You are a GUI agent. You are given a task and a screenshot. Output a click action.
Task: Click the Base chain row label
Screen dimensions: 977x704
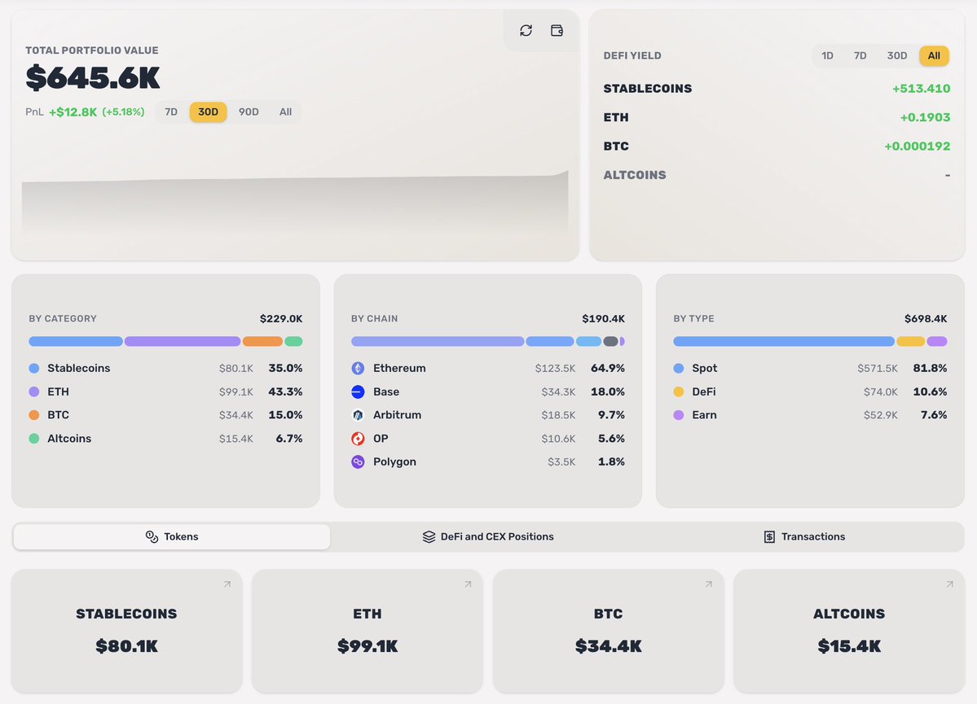386,391
